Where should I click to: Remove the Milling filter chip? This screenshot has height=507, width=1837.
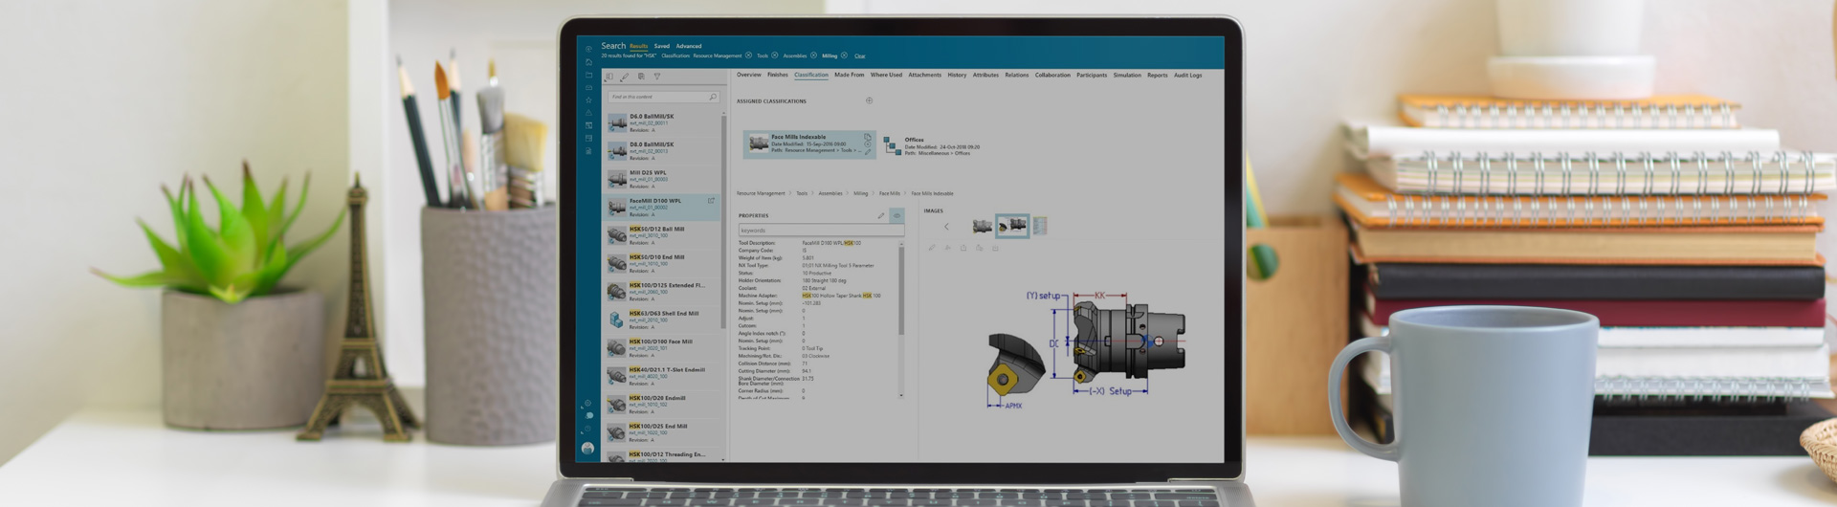pos(844,55)
